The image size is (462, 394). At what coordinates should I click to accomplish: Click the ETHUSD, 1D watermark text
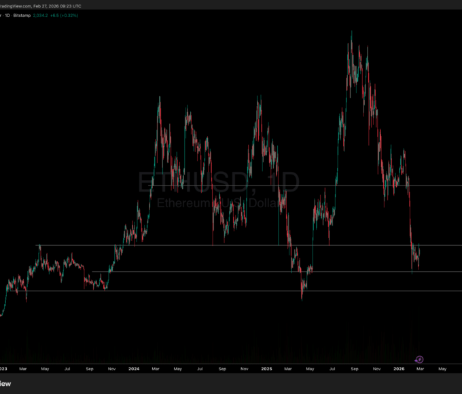point(219,183)
